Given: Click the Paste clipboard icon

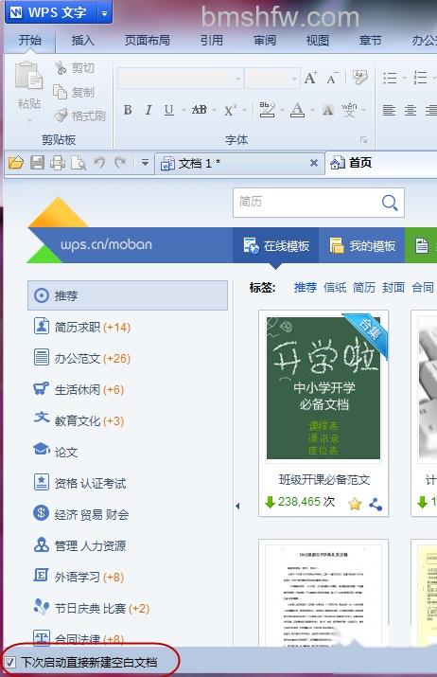Looking at the screenshot, I should (x=28, y=75).
